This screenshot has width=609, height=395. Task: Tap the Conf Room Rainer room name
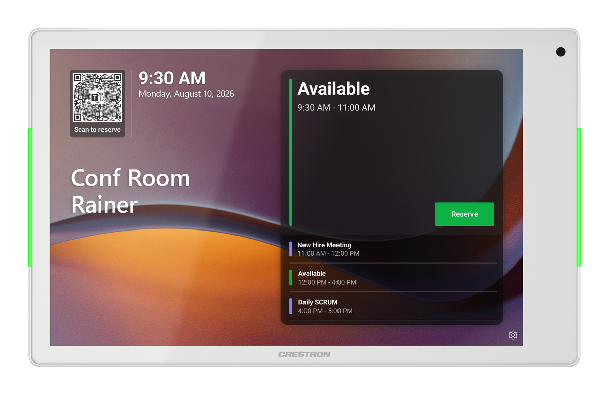[130, 191]
